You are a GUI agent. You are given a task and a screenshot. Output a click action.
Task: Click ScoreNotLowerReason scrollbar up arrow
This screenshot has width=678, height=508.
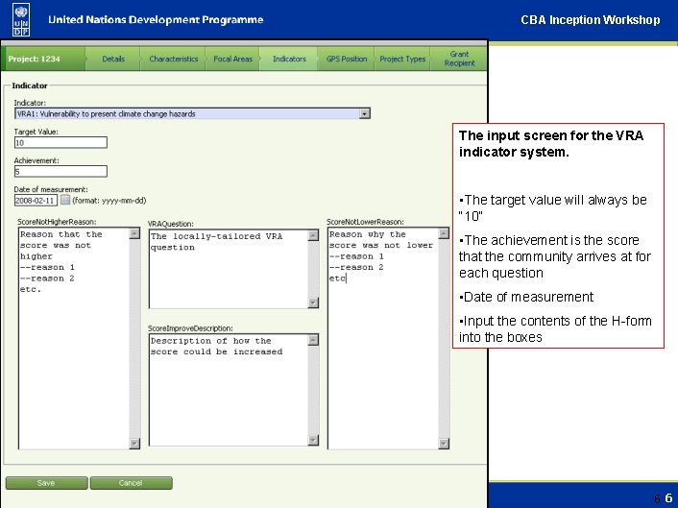444,233
